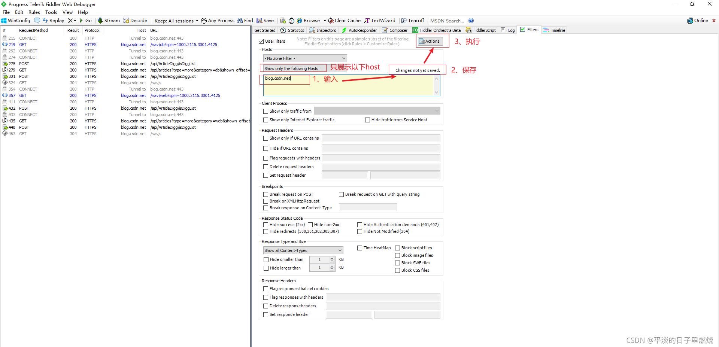Image resolution: width=719 pixels, height=347 pixels.
Task: Select session 463 GET /sw.js
Action: tap(125, 134)
